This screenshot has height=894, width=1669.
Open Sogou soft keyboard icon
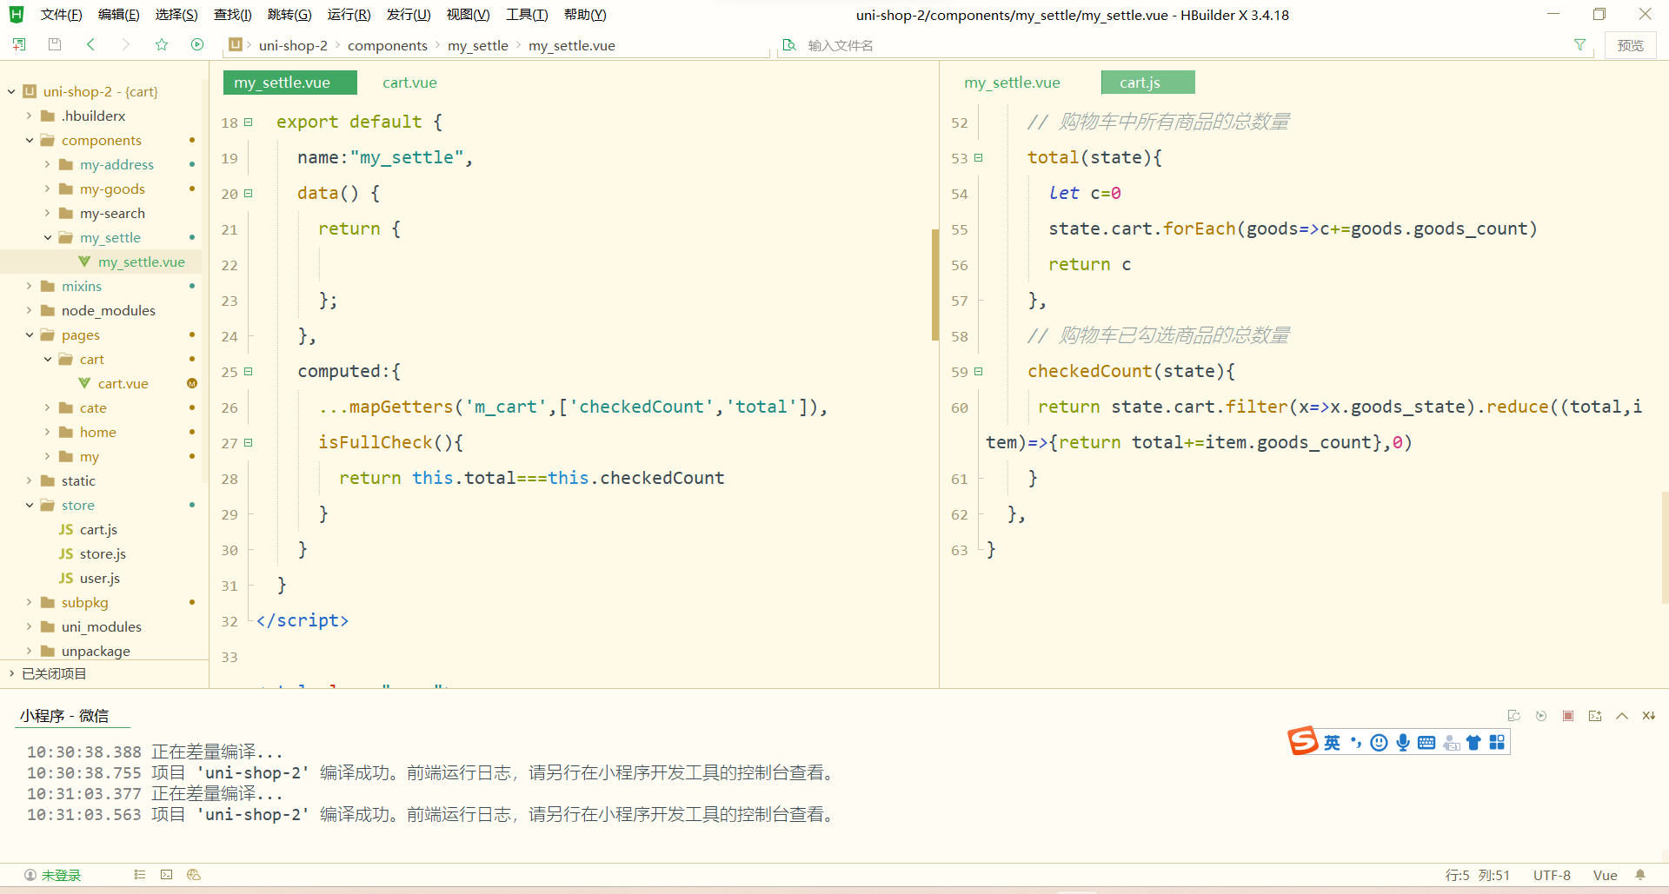[1426, 742]
